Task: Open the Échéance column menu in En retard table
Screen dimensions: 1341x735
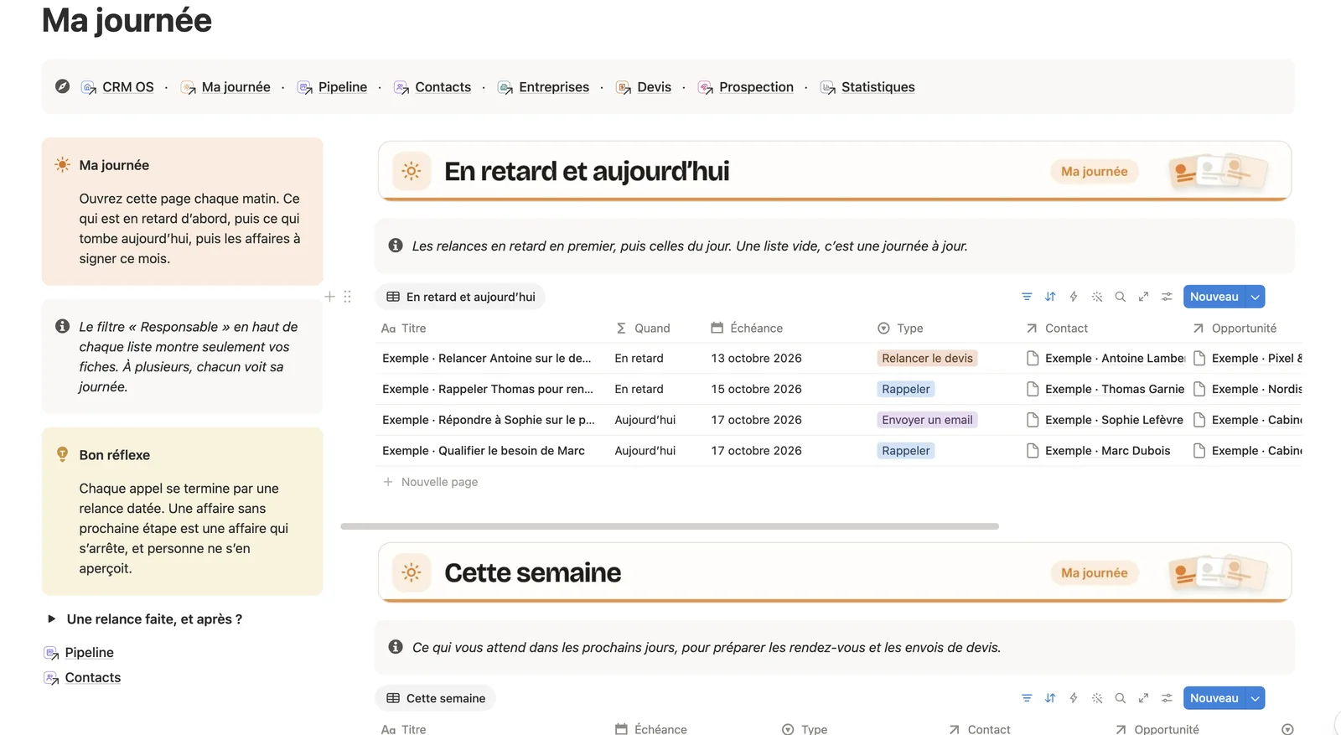Action: pyautogui.click(x=747, y=329)
